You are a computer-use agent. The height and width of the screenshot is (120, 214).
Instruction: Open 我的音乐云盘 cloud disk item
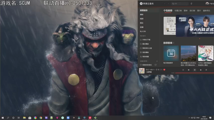pyautogui.click(x=146, y=48)
